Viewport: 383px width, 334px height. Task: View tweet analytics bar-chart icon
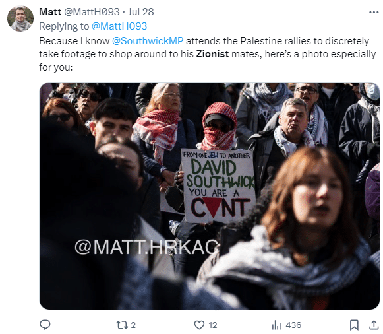[276, 325]
